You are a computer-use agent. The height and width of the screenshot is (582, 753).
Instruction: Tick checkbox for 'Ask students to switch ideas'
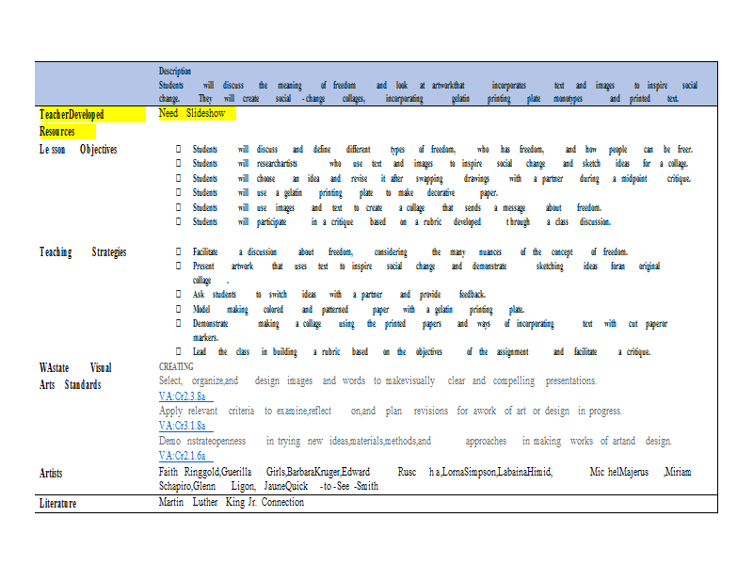[x=178, y=294]
